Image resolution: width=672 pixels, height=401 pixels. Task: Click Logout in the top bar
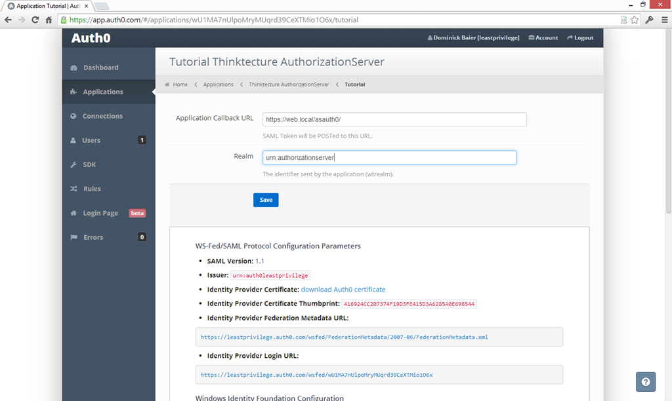point(580,38)
